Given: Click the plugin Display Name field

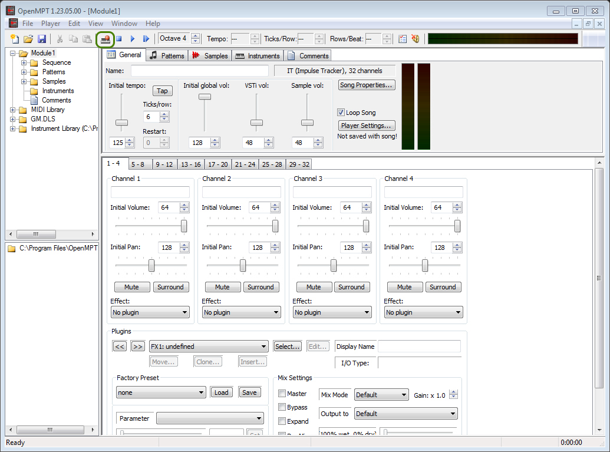Looking at the screenshot, I should [x=420, y=346].
